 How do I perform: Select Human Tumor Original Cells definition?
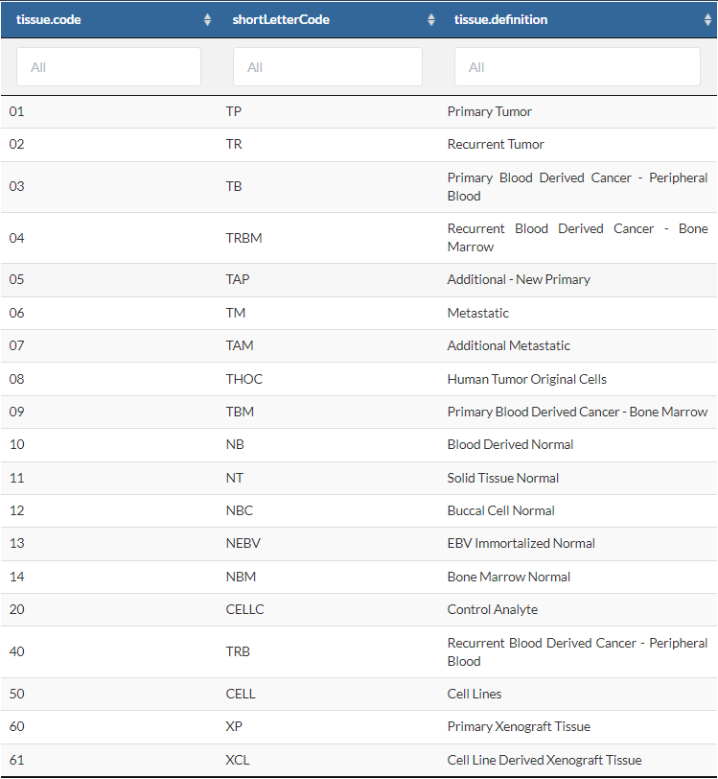[527, 380]
